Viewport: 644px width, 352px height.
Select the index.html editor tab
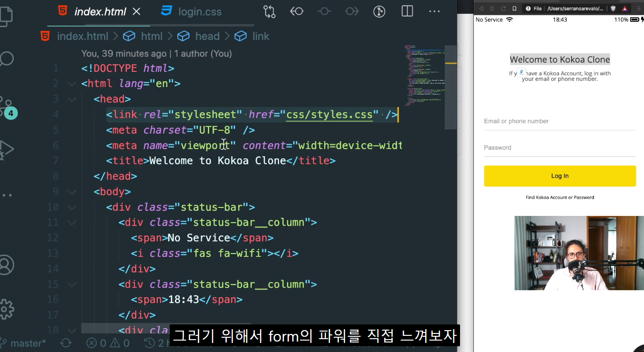coord(99,12)
